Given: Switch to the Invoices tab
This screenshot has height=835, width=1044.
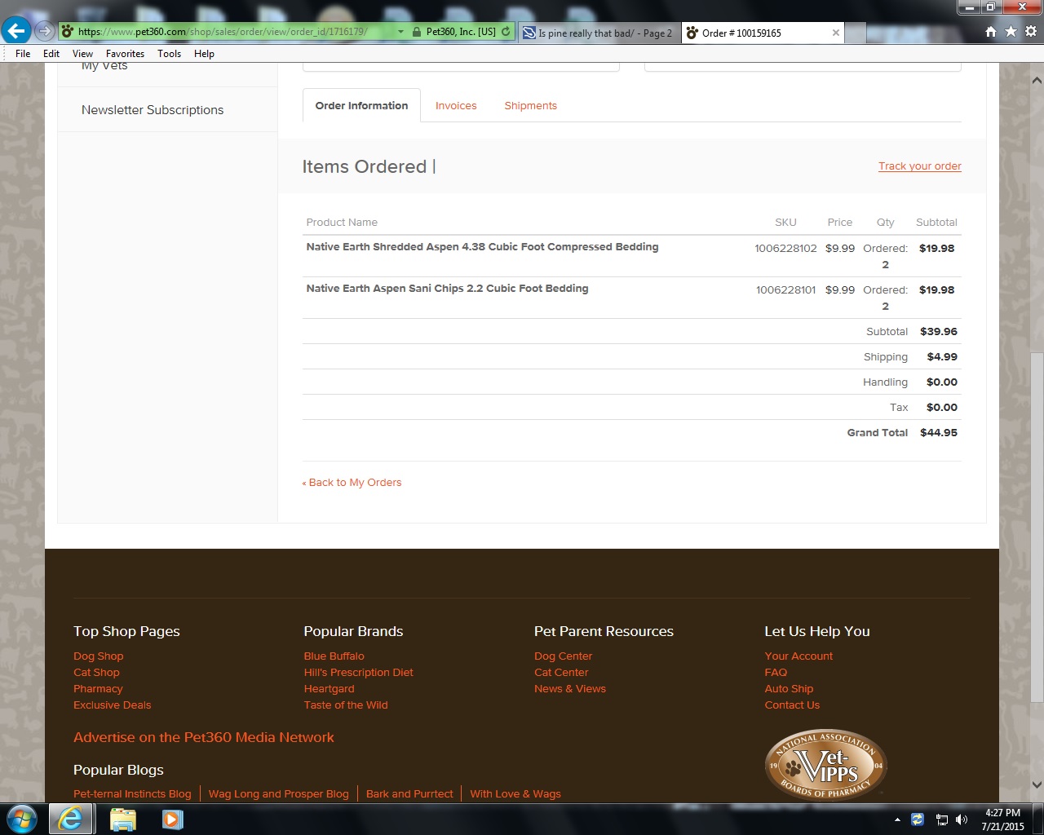Looking at the screenshot, I should click(x=456, y=105).
